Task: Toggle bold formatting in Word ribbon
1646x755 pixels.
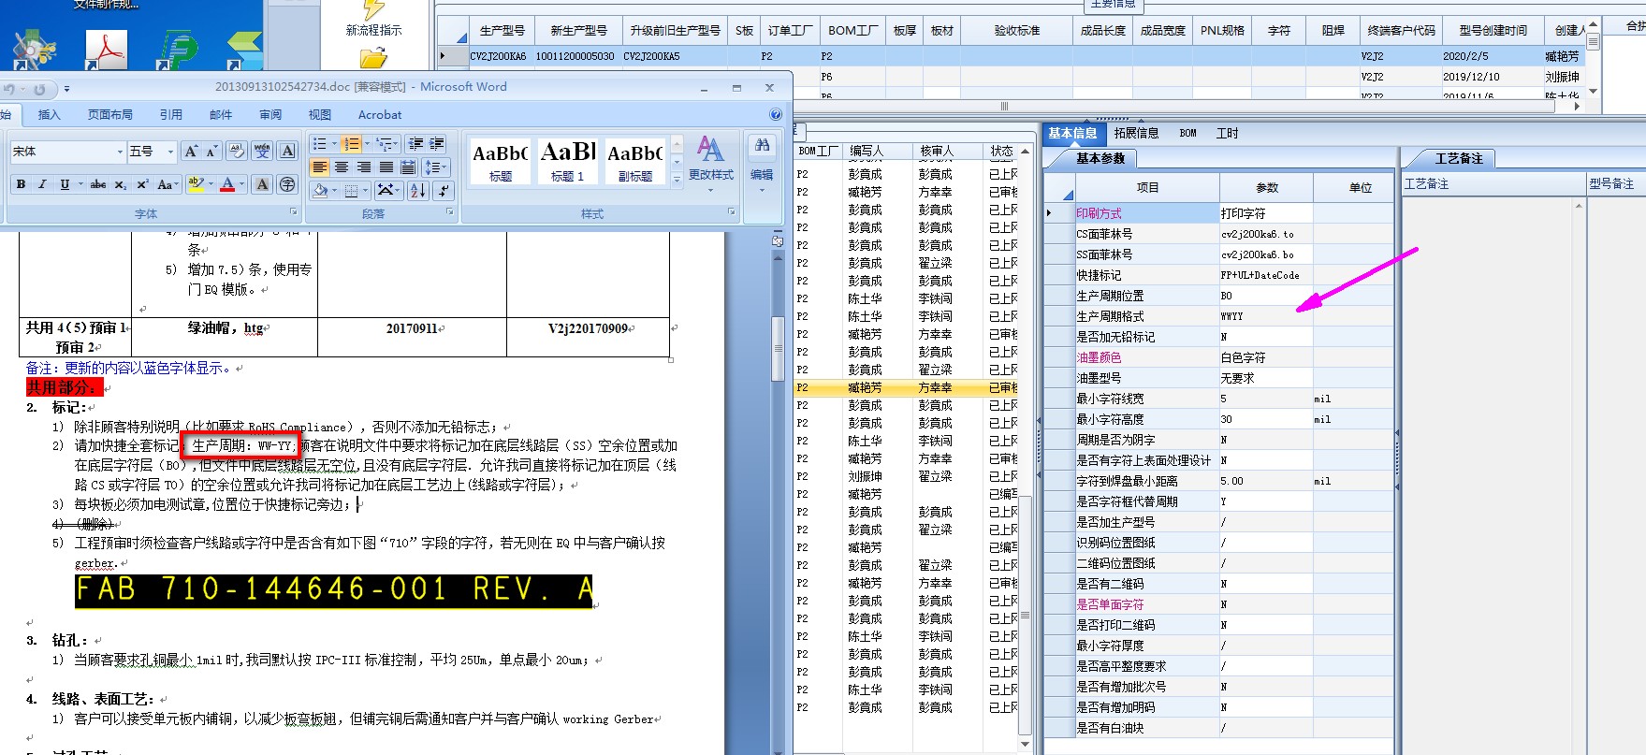Action: click(x=21, y=184)
